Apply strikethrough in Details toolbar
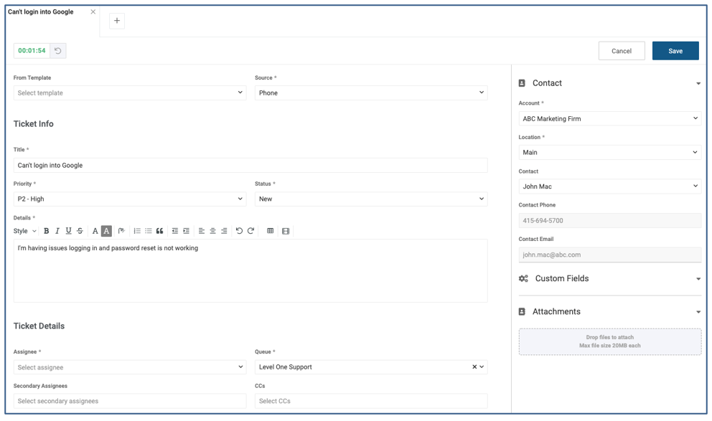The image size is (712, 421). tap(80, 231)
